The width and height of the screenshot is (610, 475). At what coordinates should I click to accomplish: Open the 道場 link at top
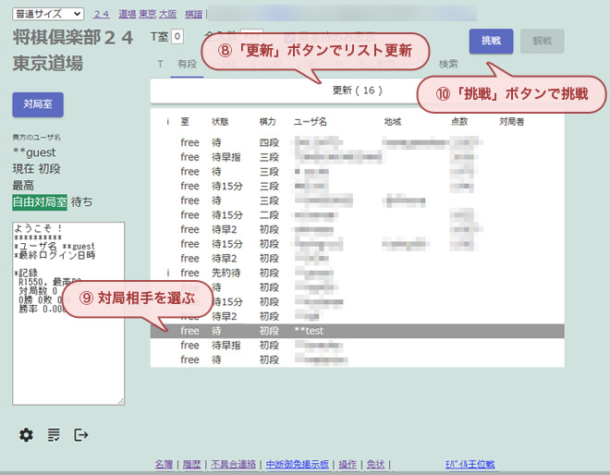coord(128,14)
